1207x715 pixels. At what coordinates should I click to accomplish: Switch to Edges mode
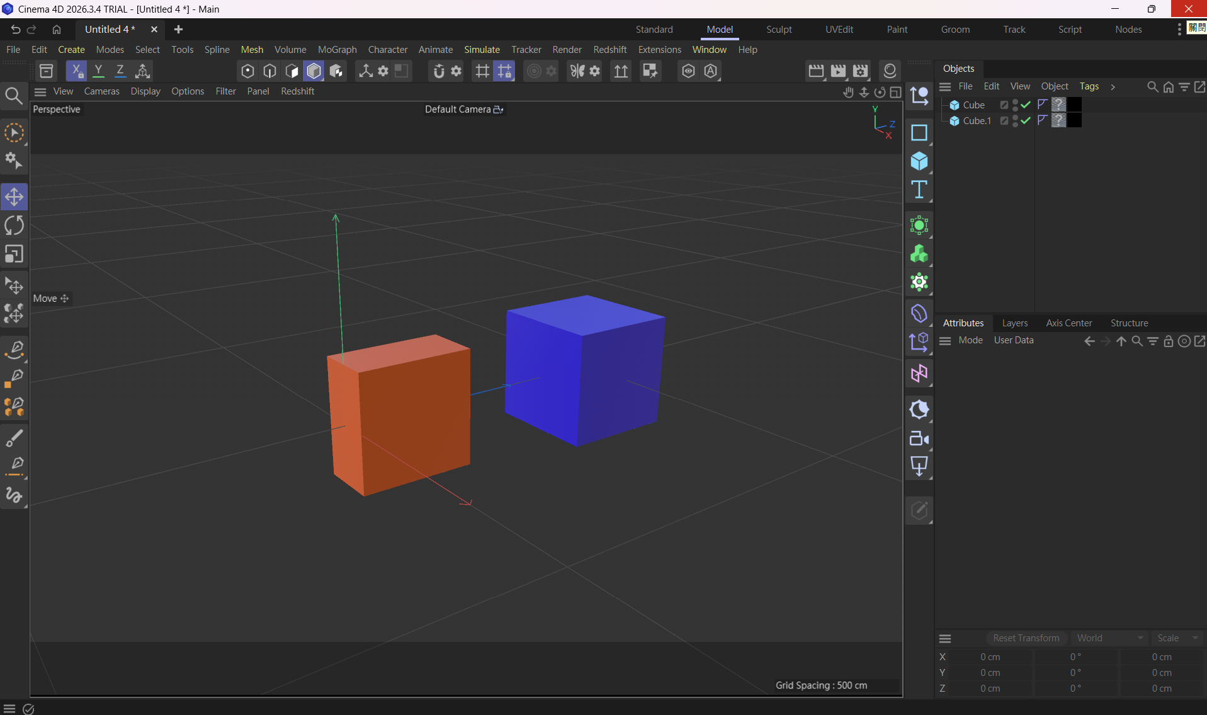[x=269, y=71]
